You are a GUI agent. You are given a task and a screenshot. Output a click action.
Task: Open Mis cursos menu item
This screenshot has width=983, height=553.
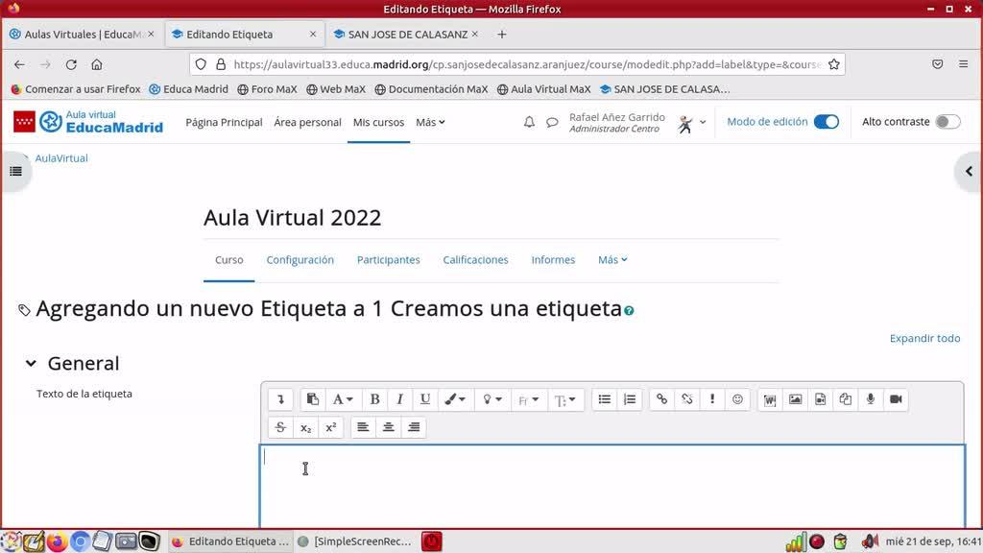click(378, 122)
